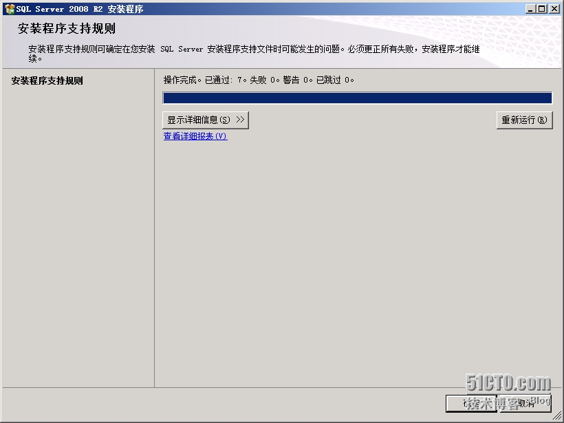Click the 安装程序支持规则 page heading
This screenshot has height=423, width=564.
point(67,28)
